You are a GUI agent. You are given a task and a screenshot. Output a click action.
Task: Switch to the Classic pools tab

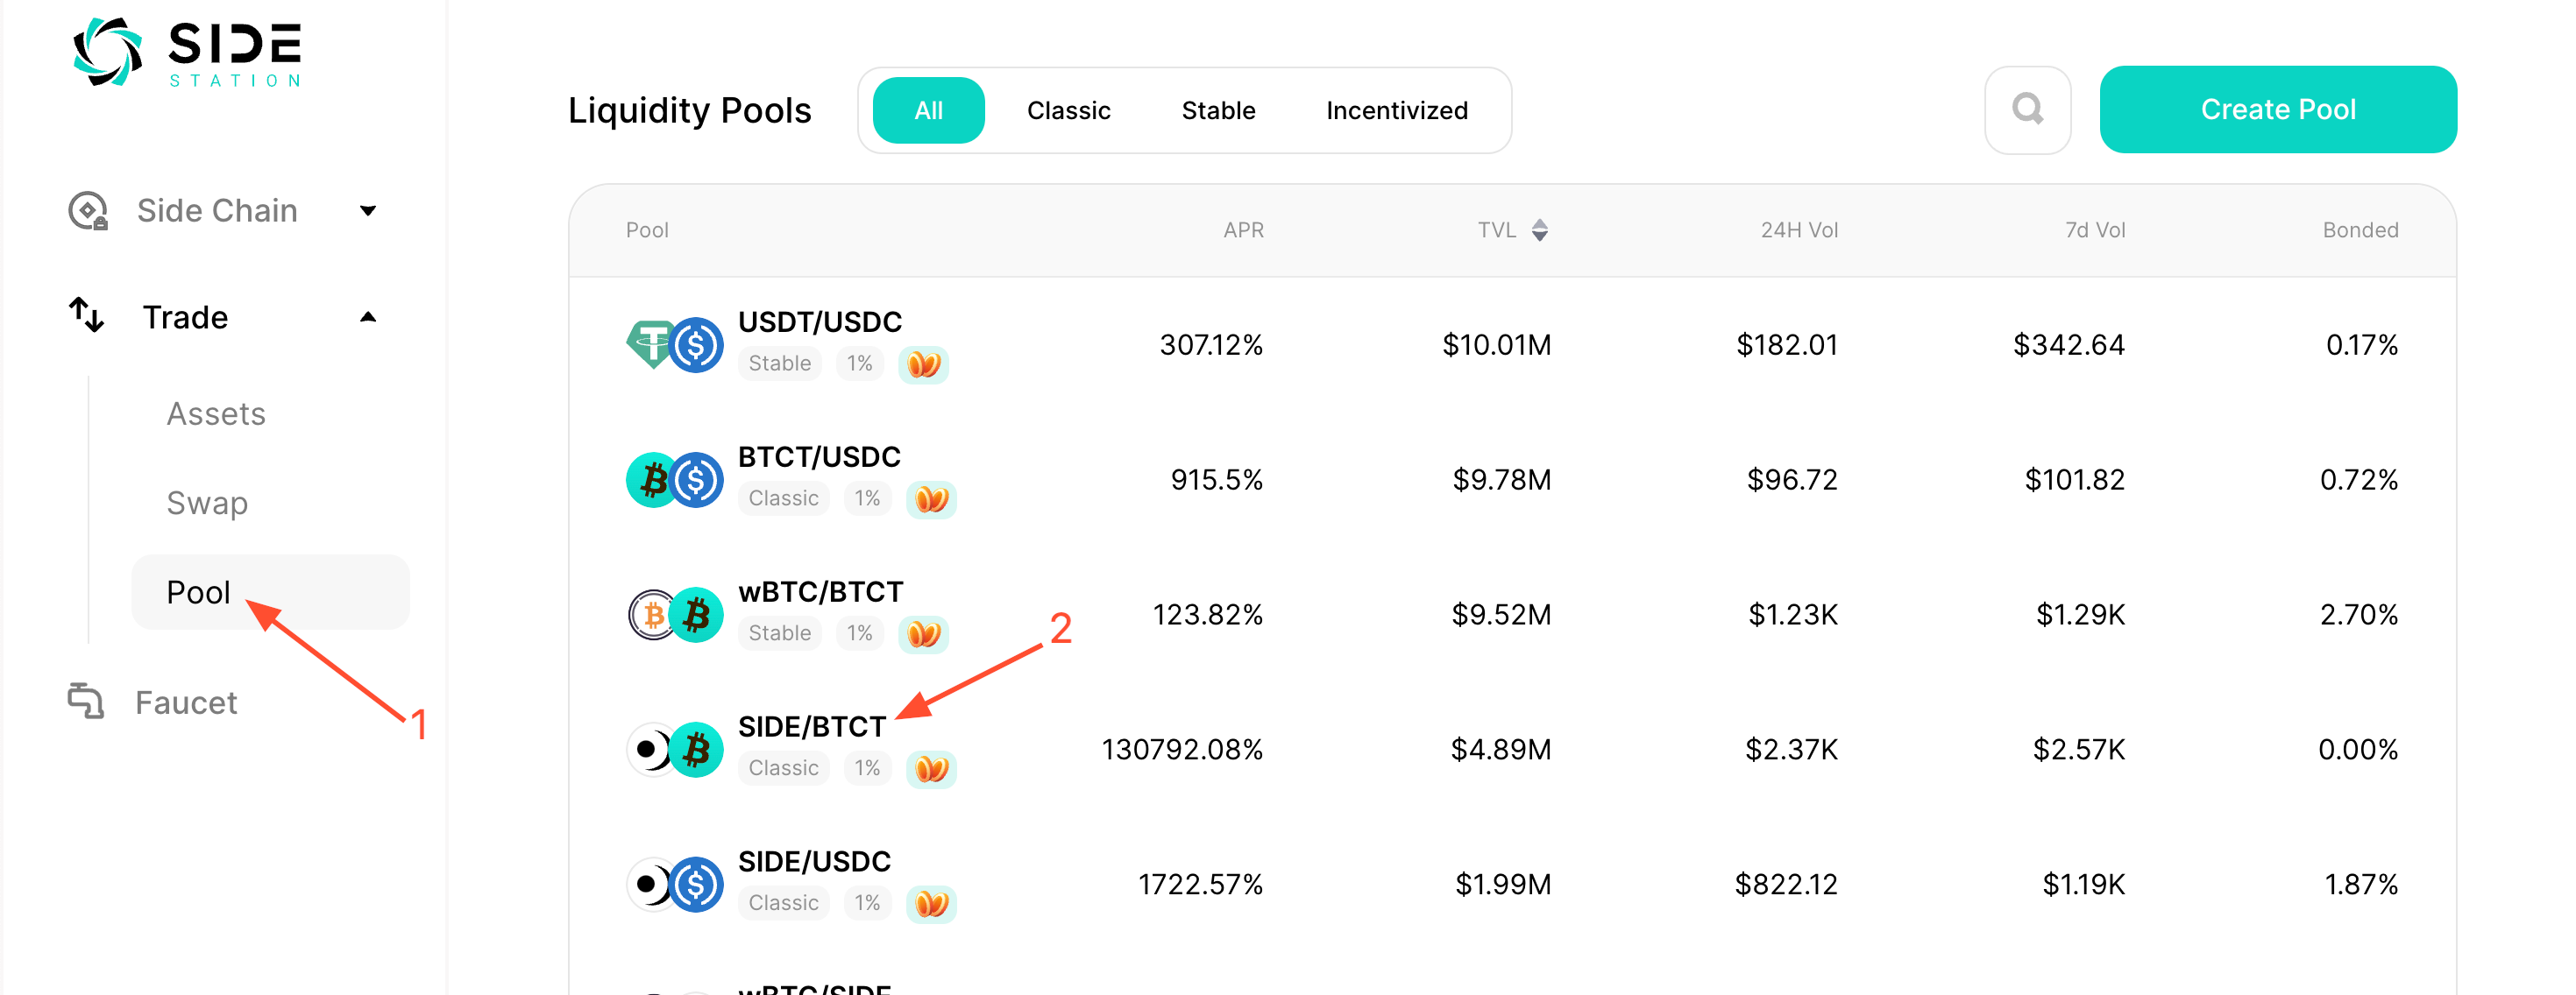(1068, 109)
